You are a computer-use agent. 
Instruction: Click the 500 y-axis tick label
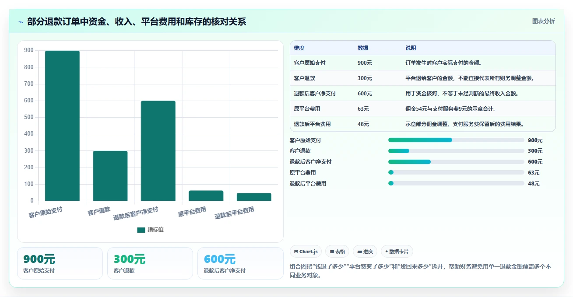click(29, 117)
